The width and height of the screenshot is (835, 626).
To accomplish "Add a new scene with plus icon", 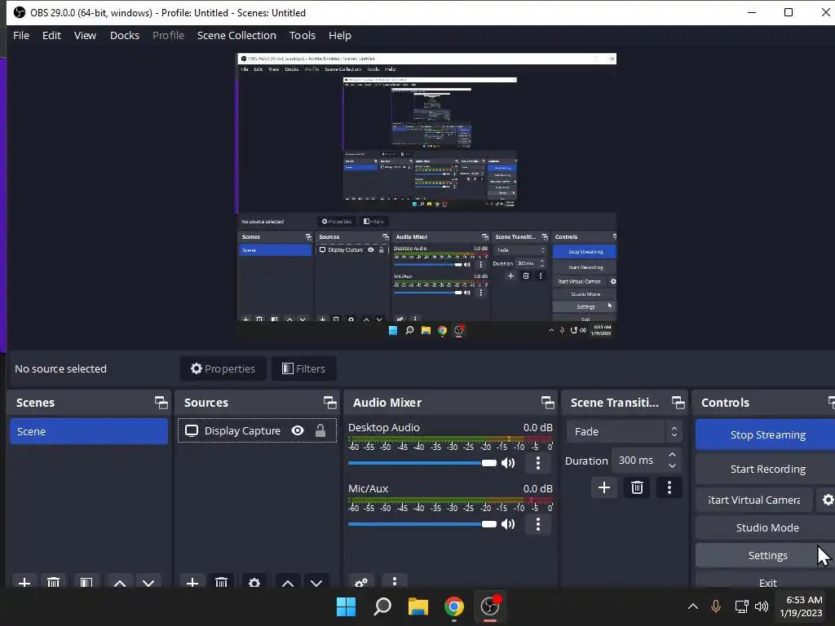I will point(24,582).
